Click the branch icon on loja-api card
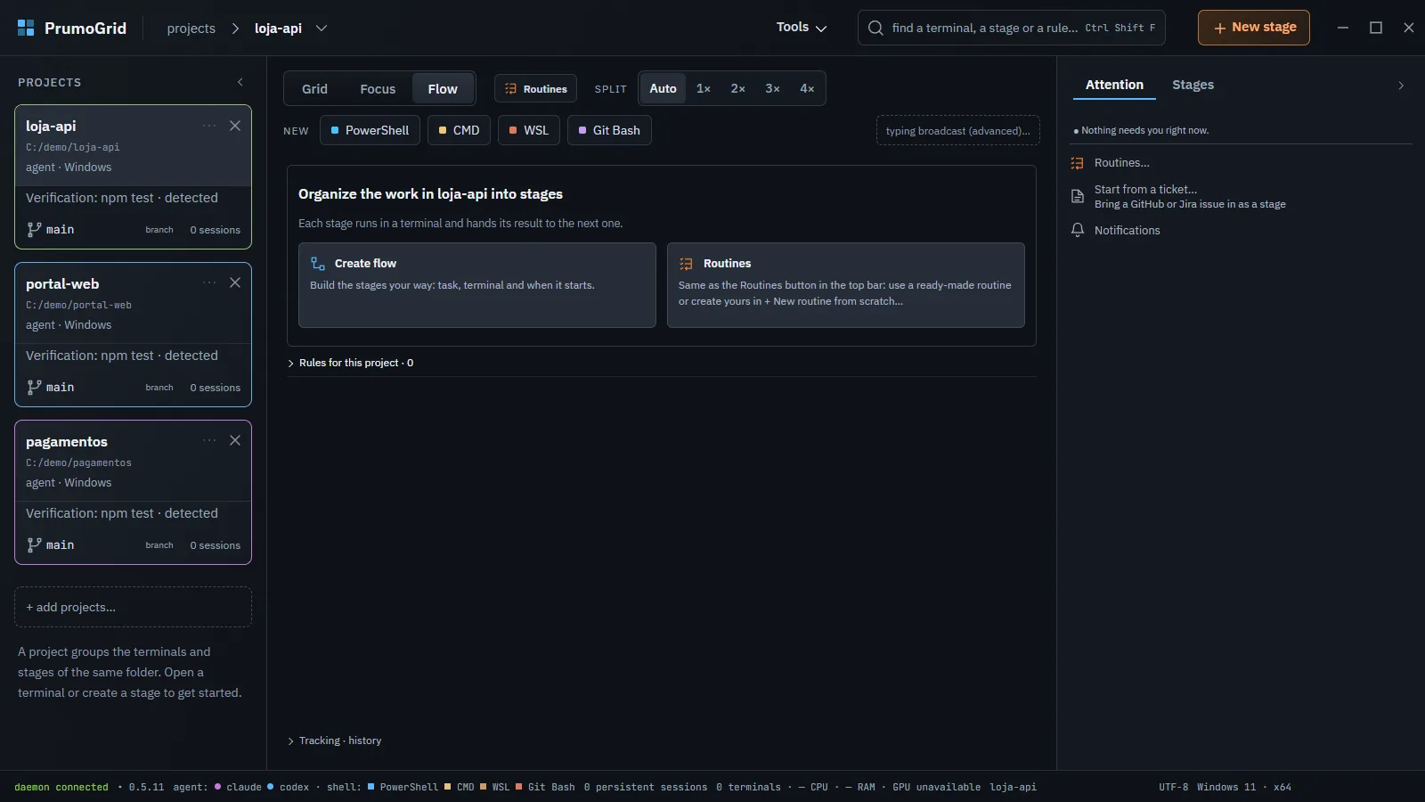 pos(34,230)
